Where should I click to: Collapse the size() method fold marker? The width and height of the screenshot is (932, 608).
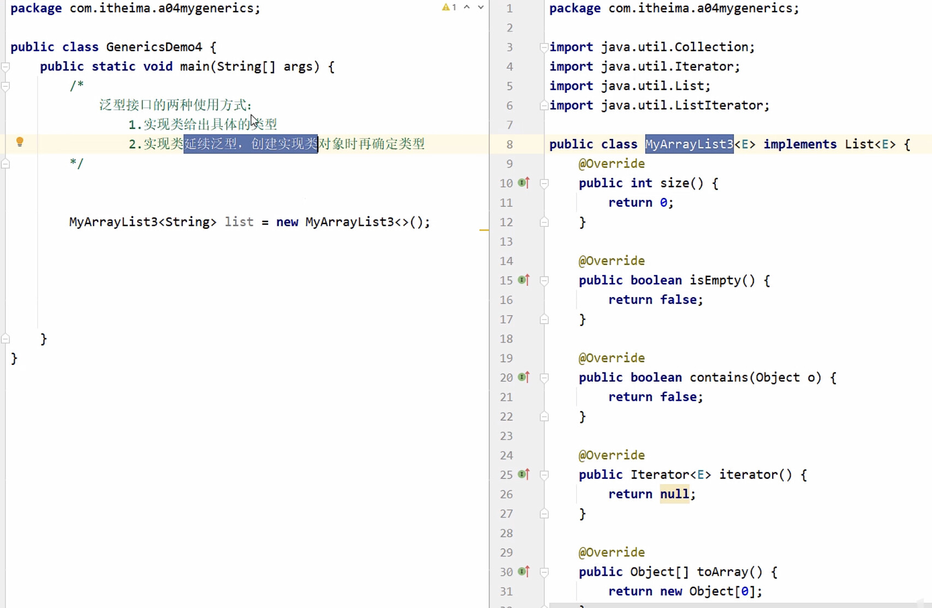[x=544, y=184]
